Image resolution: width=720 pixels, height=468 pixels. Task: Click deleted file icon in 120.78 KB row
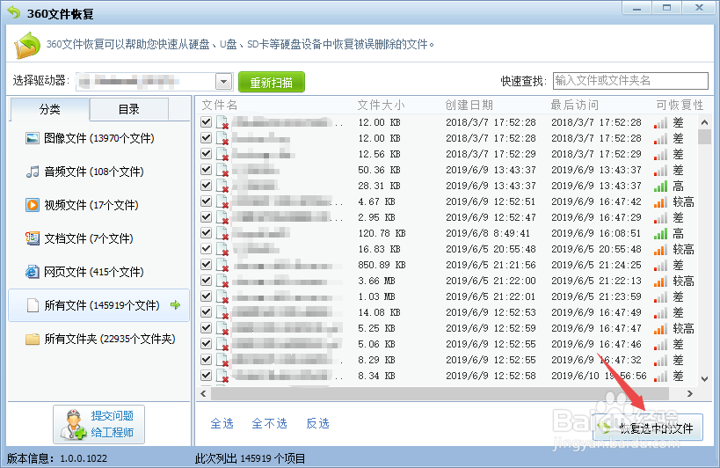click(222, 234)
